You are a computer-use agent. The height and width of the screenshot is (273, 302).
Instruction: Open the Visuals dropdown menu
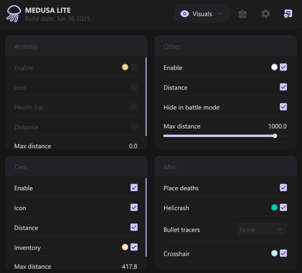(x=202, y=14)
